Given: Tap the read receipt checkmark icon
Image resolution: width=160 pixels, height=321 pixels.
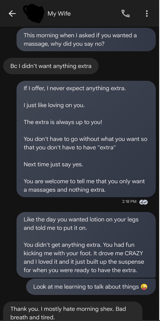Looking at the screenshot, I should 144,202.
